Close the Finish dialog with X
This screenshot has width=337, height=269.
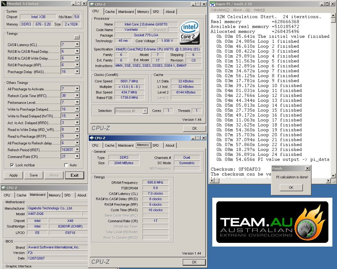pos(308,168)
